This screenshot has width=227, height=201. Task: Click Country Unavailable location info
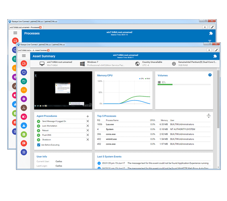tap(149, 64)
